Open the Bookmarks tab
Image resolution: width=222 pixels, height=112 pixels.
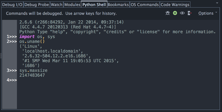click(118, 5)
